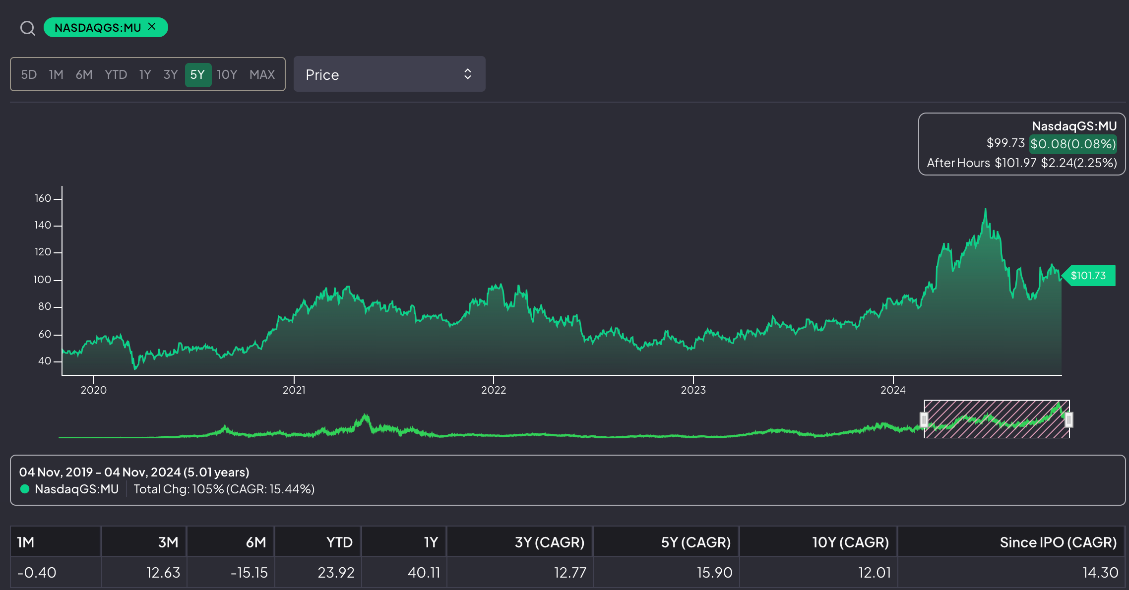Screen dimensions: 1129x590
Task: Click right handle of range selector
Action: click(x=1069, y=420)
